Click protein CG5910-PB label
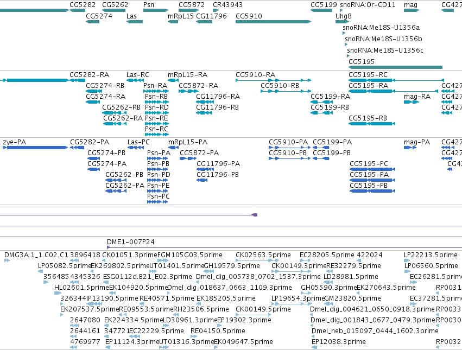This screenshot has height=350, width=462. click(288, 153)
